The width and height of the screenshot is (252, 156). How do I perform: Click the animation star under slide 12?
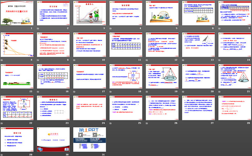(x=147, y=60)
